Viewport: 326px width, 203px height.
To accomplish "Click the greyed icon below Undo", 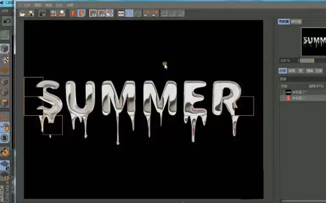I will point(5,35).
